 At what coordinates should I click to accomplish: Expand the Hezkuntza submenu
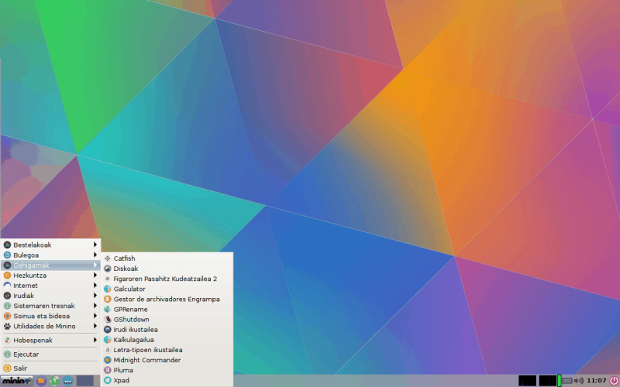coord(50,276)
